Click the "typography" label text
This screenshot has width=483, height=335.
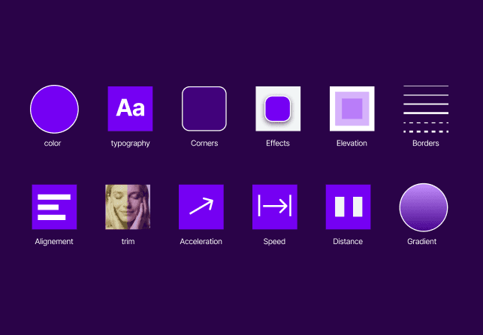(130, 143)
